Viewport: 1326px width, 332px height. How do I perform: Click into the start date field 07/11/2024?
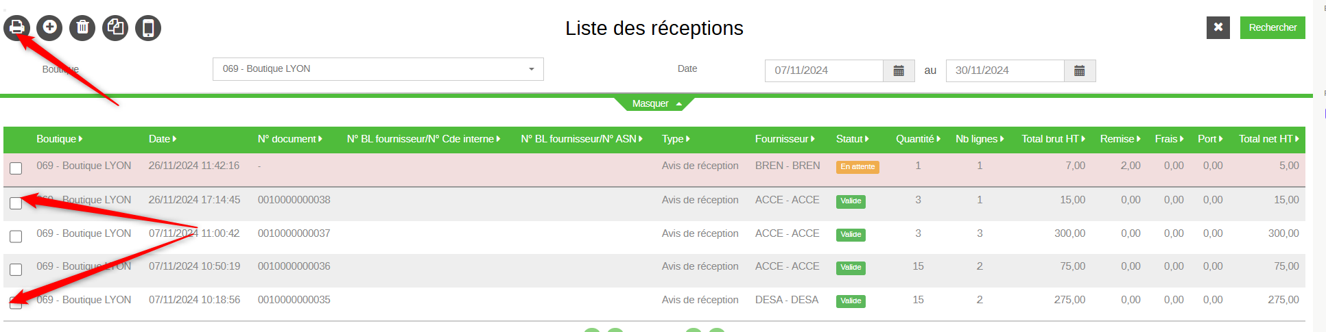click(824, 71)
